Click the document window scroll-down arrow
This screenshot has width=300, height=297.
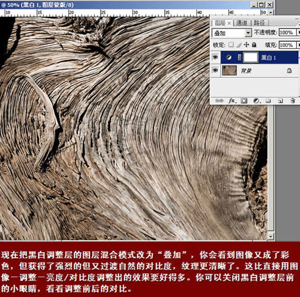point(271,236)
